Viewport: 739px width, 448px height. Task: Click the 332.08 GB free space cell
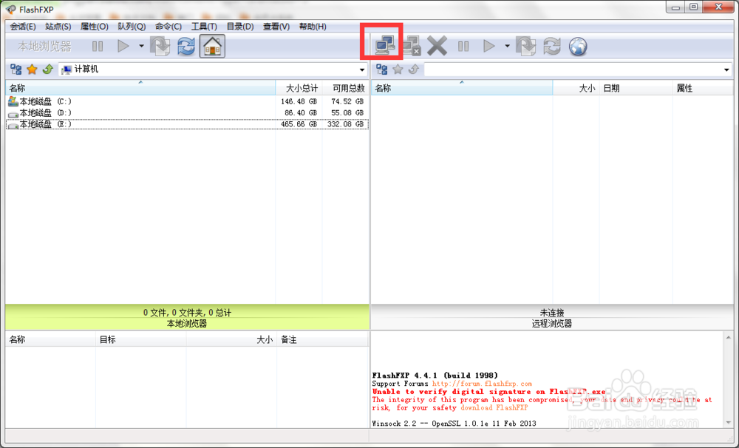click(345, 124)
